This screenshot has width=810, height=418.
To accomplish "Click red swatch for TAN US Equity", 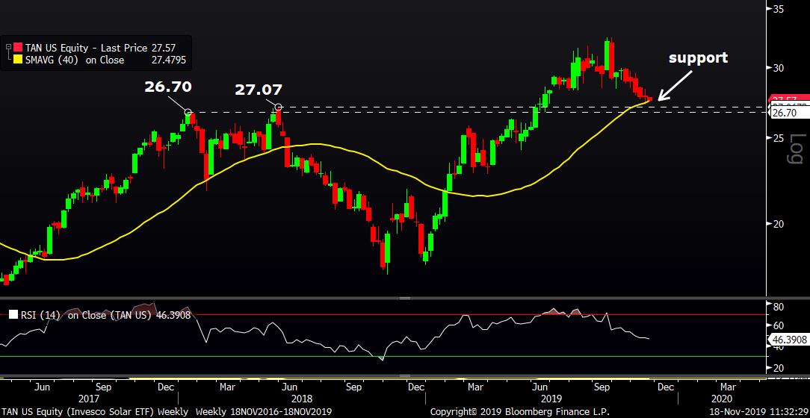I will pyautogui.click(x=19, y=48).
